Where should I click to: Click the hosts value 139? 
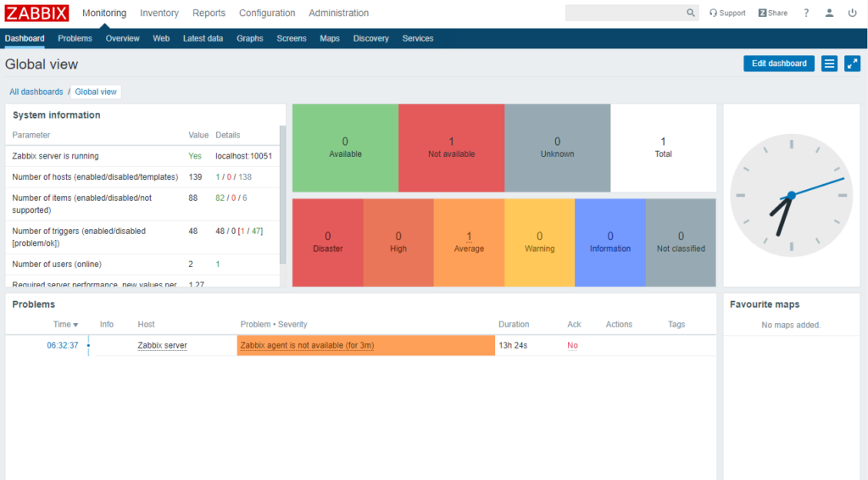[x=195, y=177]
